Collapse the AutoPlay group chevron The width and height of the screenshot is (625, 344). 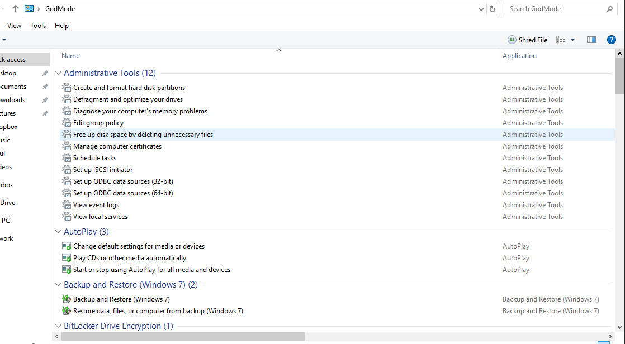pos(59,232)
